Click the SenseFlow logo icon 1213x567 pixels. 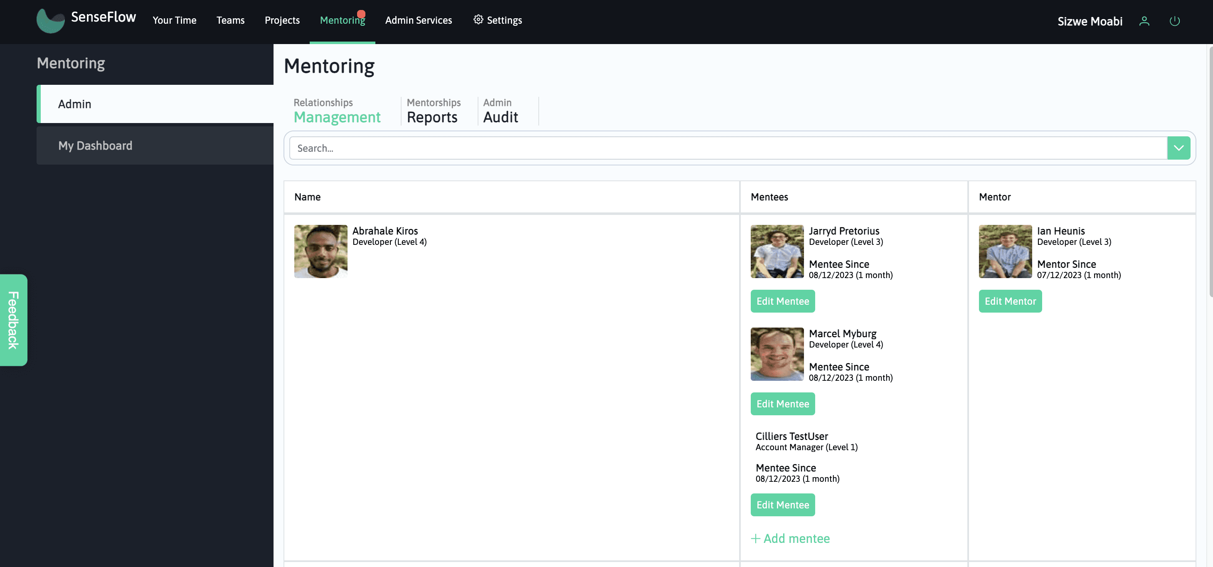(50, 21)
